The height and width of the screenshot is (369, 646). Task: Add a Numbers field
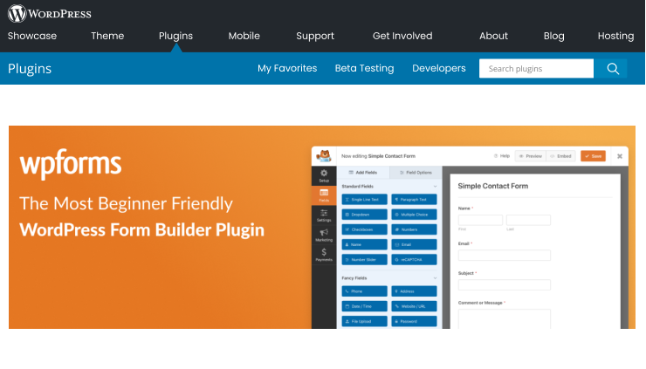414,229
